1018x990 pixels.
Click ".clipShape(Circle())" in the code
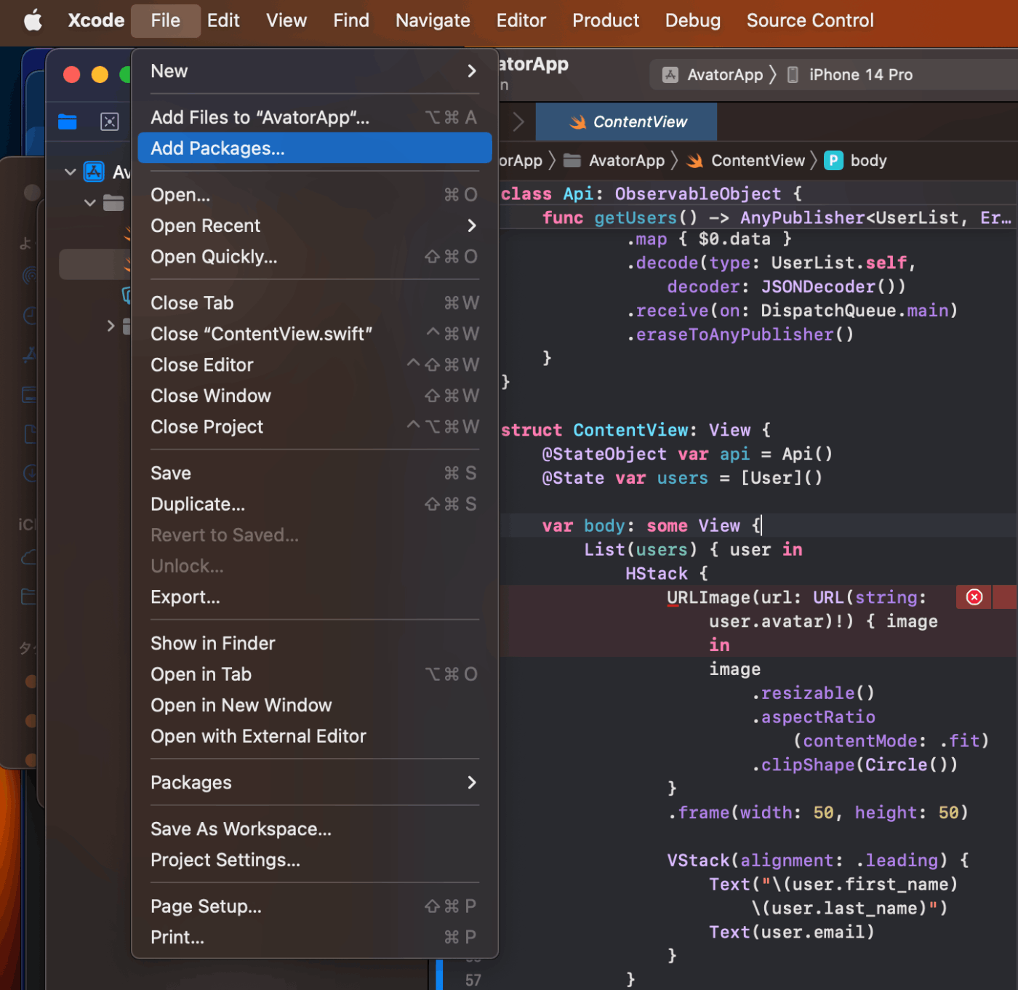tap(855, 765)
